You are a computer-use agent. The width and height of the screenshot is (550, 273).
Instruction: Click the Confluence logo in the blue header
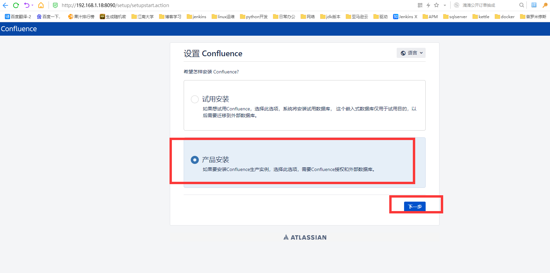point(19,29)
